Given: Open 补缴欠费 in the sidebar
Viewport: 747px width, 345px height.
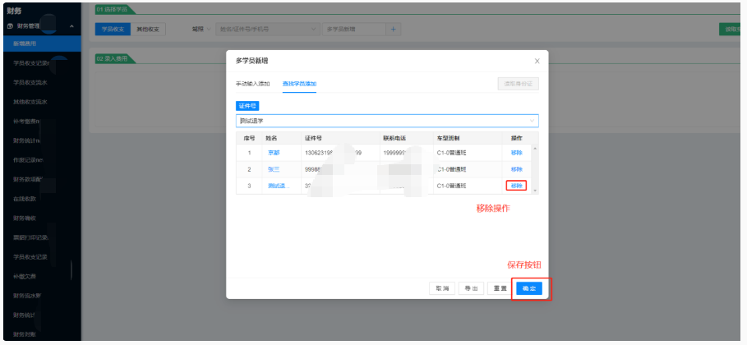Looking at the screenshot, I should (x=25, y=276).
